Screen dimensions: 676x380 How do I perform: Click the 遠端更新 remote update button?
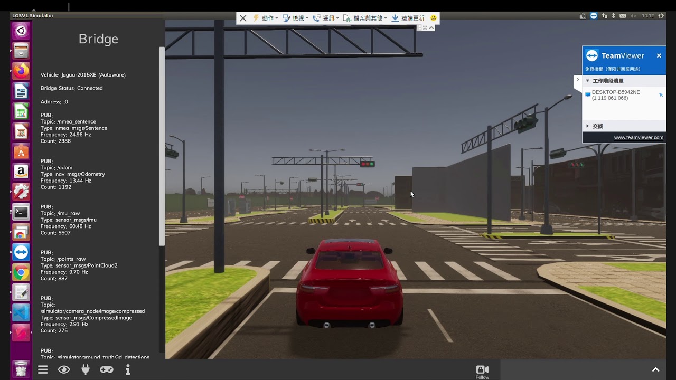pos(408,18)
